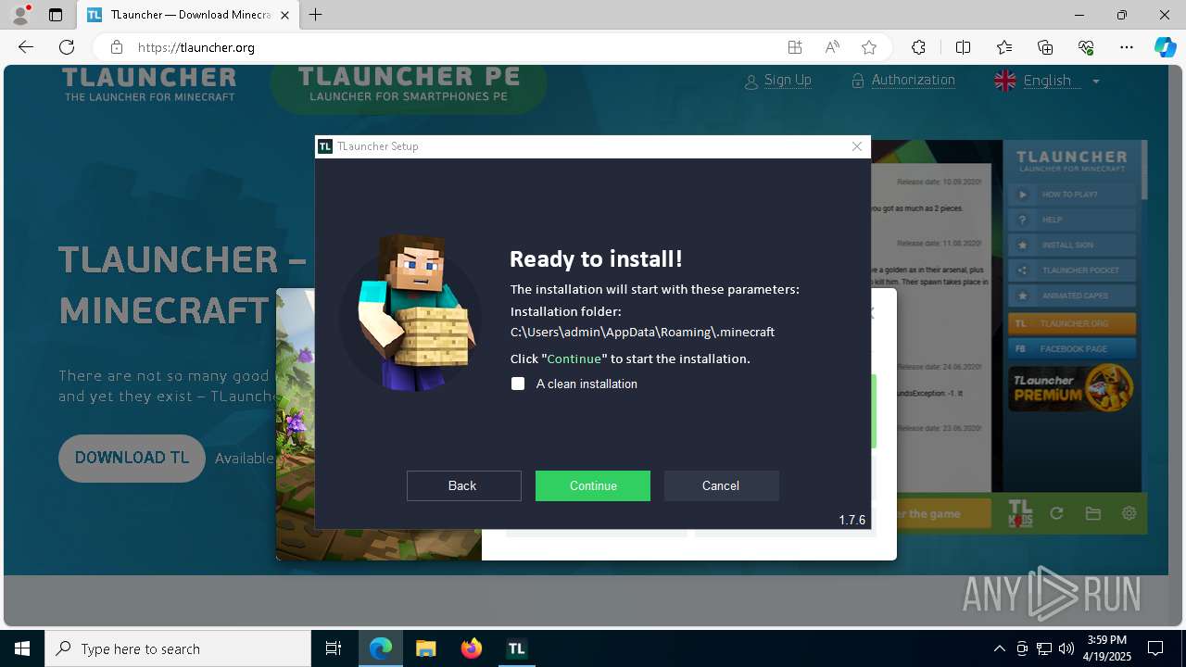Open the Tab actions menu icon

(56, 15)
